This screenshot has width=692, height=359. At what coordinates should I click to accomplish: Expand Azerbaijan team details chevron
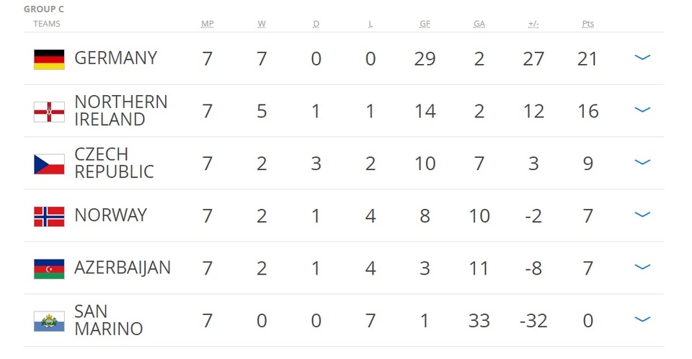pos(642,267)
